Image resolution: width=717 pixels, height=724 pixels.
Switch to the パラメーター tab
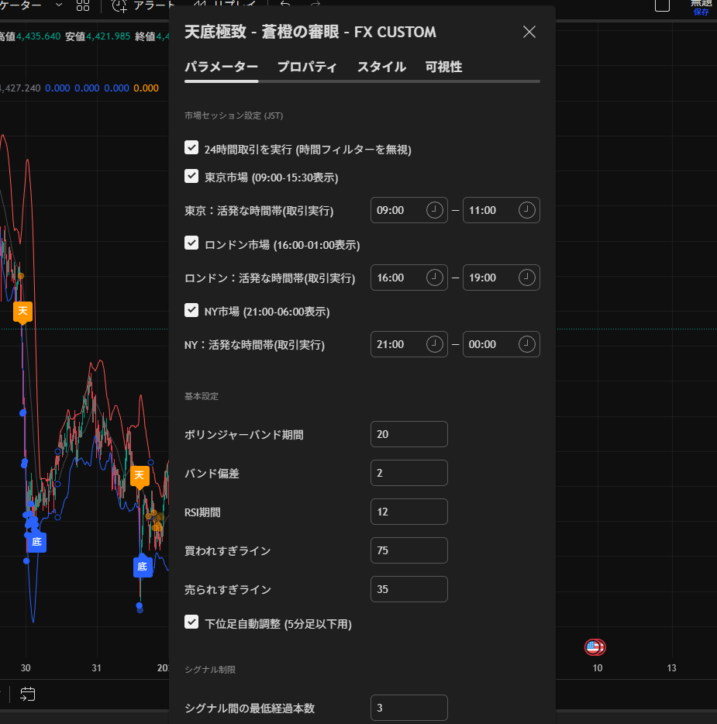(221, 67)
